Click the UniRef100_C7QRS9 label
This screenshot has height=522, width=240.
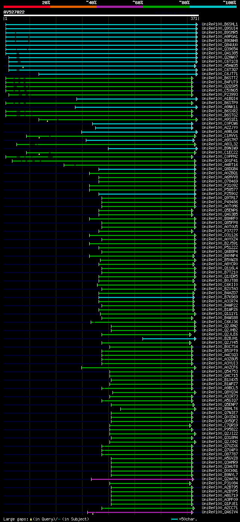pos(220,425)
